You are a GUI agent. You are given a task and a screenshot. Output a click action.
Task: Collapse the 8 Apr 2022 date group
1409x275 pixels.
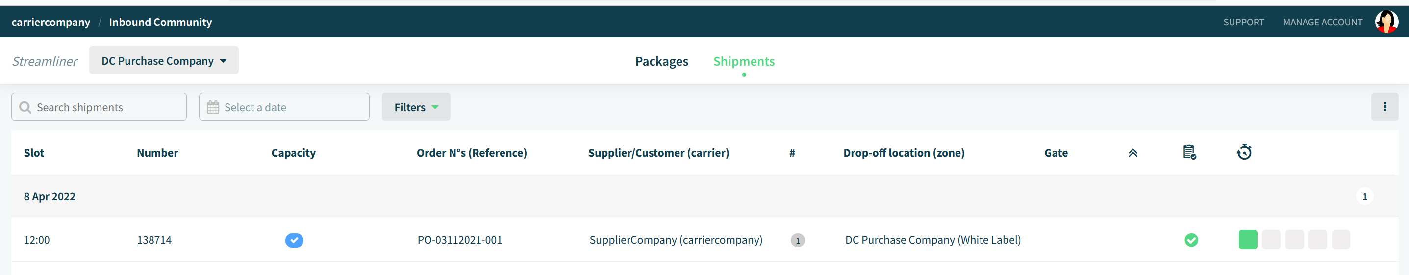[49, 196]
